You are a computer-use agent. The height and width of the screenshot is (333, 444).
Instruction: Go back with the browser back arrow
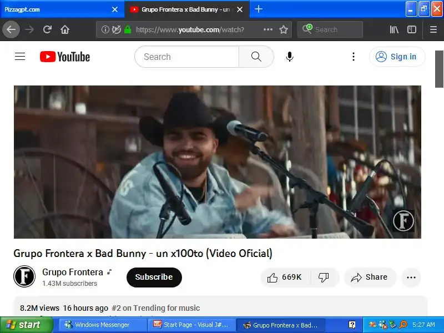(11, 29)
